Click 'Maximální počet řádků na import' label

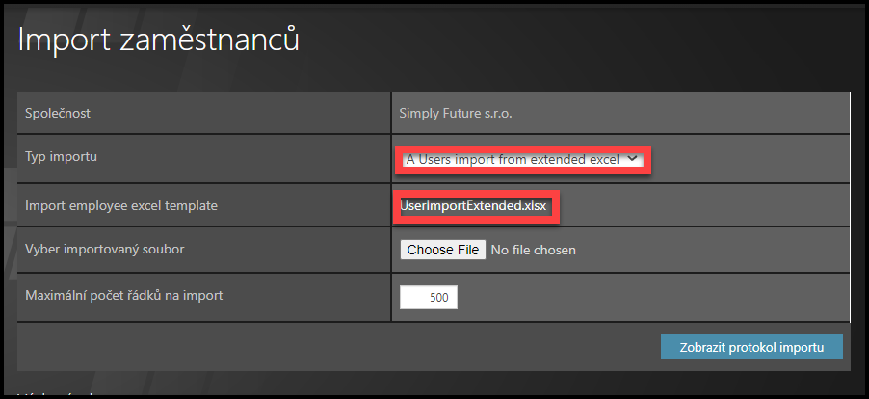coord(124,295)
